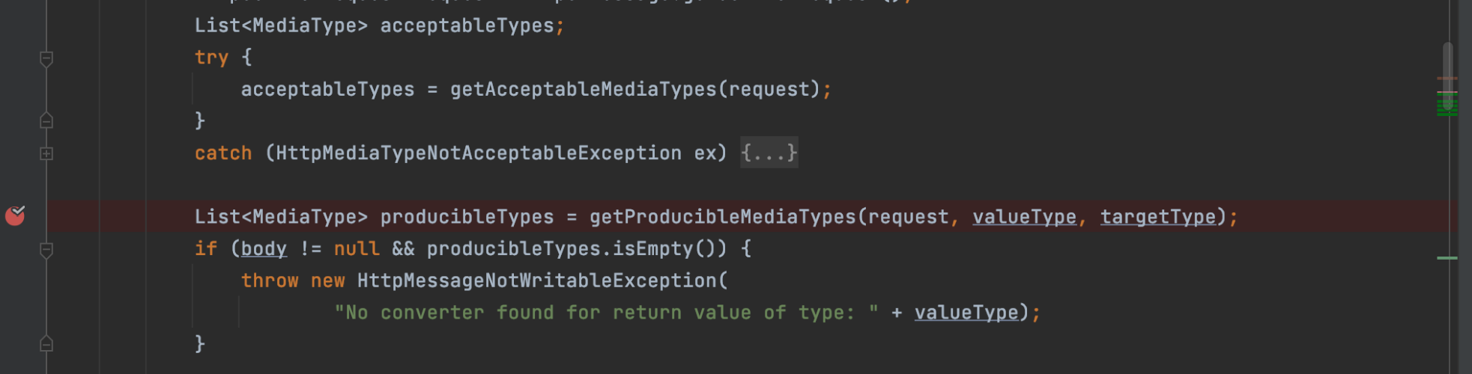
Task: Click HttpMediaTypeNotAcceptableException in the catch clause
Action: click(x=479, y=153)
